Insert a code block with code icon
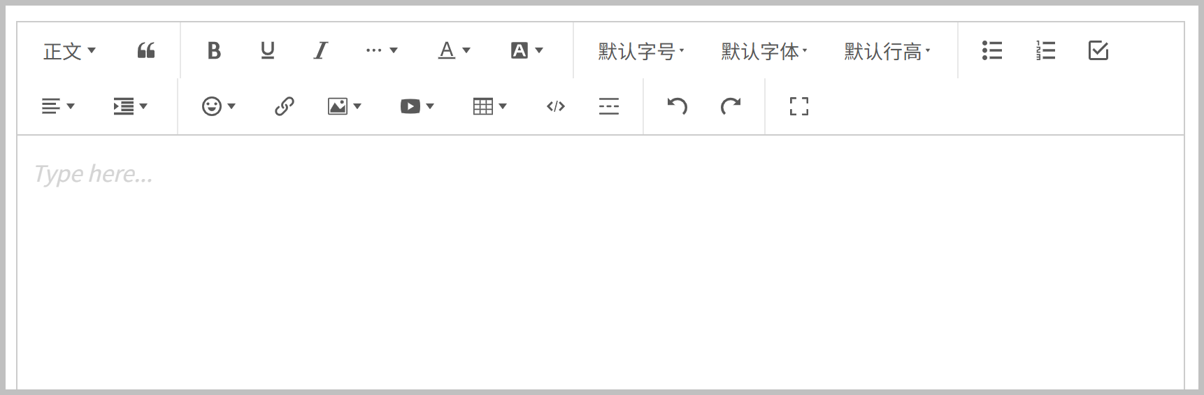The height and width of the screenshot is (395, 1204). [x=555, y=106]
